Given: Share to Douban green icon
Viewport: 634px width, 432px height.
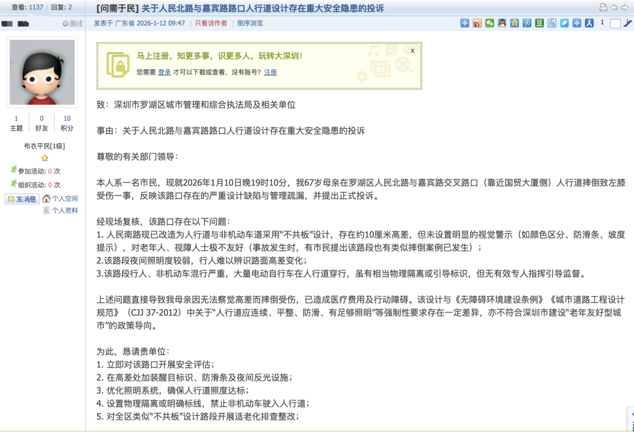Looking at the screenshot, I should click(539, 24).
